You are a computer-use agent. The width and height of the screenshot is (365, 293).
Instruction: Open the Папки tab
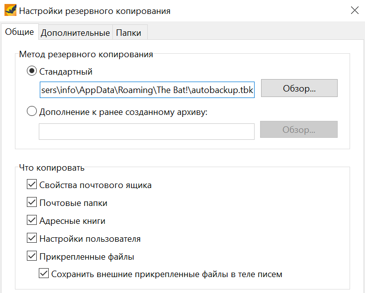coord(129,33)
